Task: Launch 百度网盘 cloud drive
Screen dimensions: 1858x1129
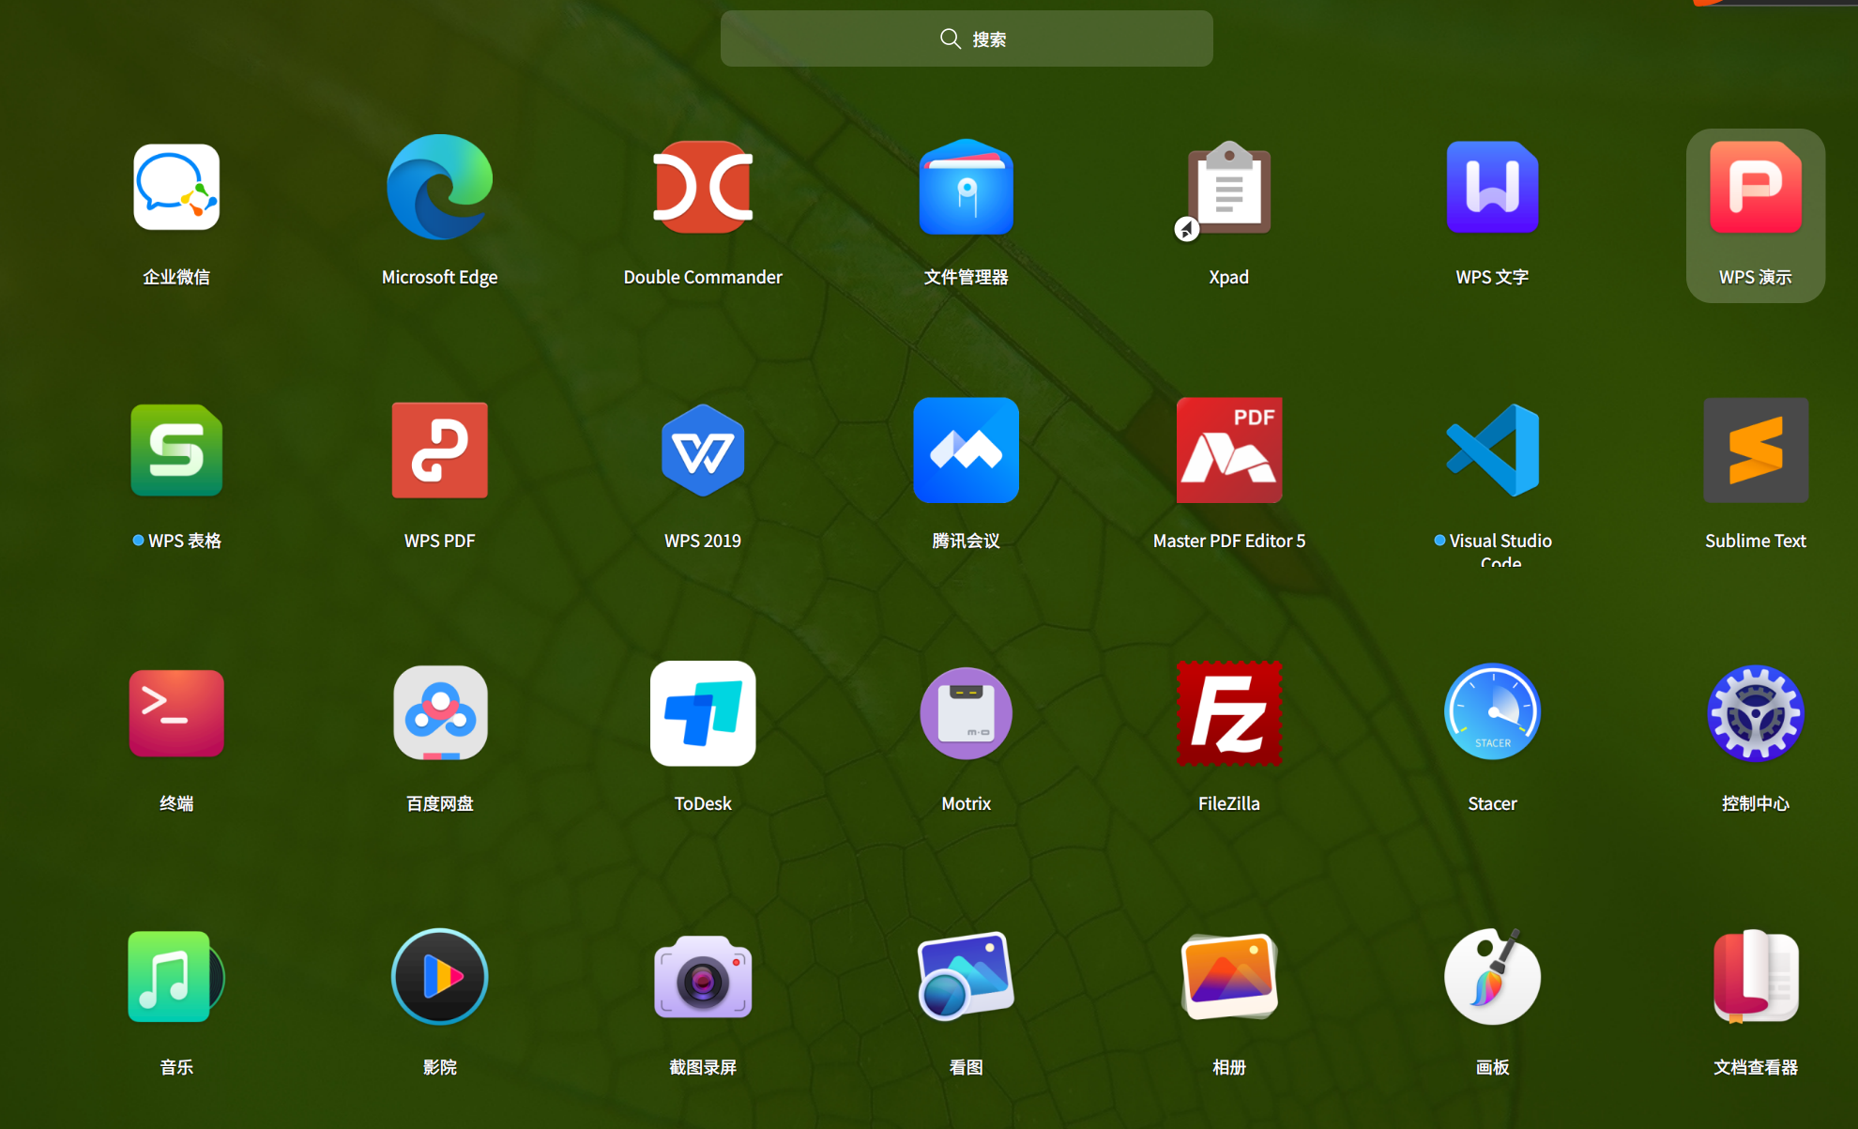Action: [x=439, y=713]
